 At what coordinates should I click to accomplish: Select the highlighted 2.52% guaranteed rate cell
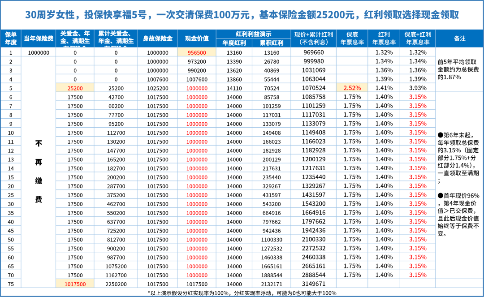pyautogui.click(x=352, y=88)
